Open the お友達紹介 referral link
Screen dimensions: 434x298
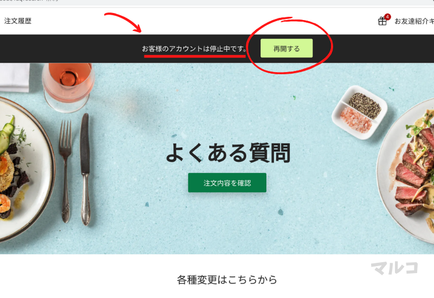click(414, 21)
